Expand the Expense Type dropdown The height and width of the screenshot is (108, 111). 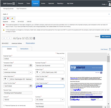[x=62, y=59]
